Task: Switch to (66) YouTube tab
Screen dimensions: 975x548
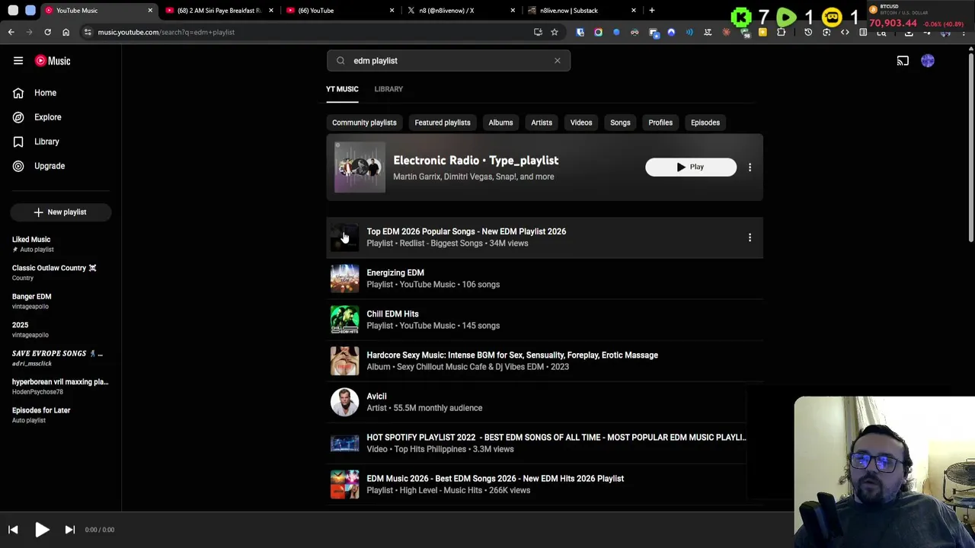Action: coord(339,11)
